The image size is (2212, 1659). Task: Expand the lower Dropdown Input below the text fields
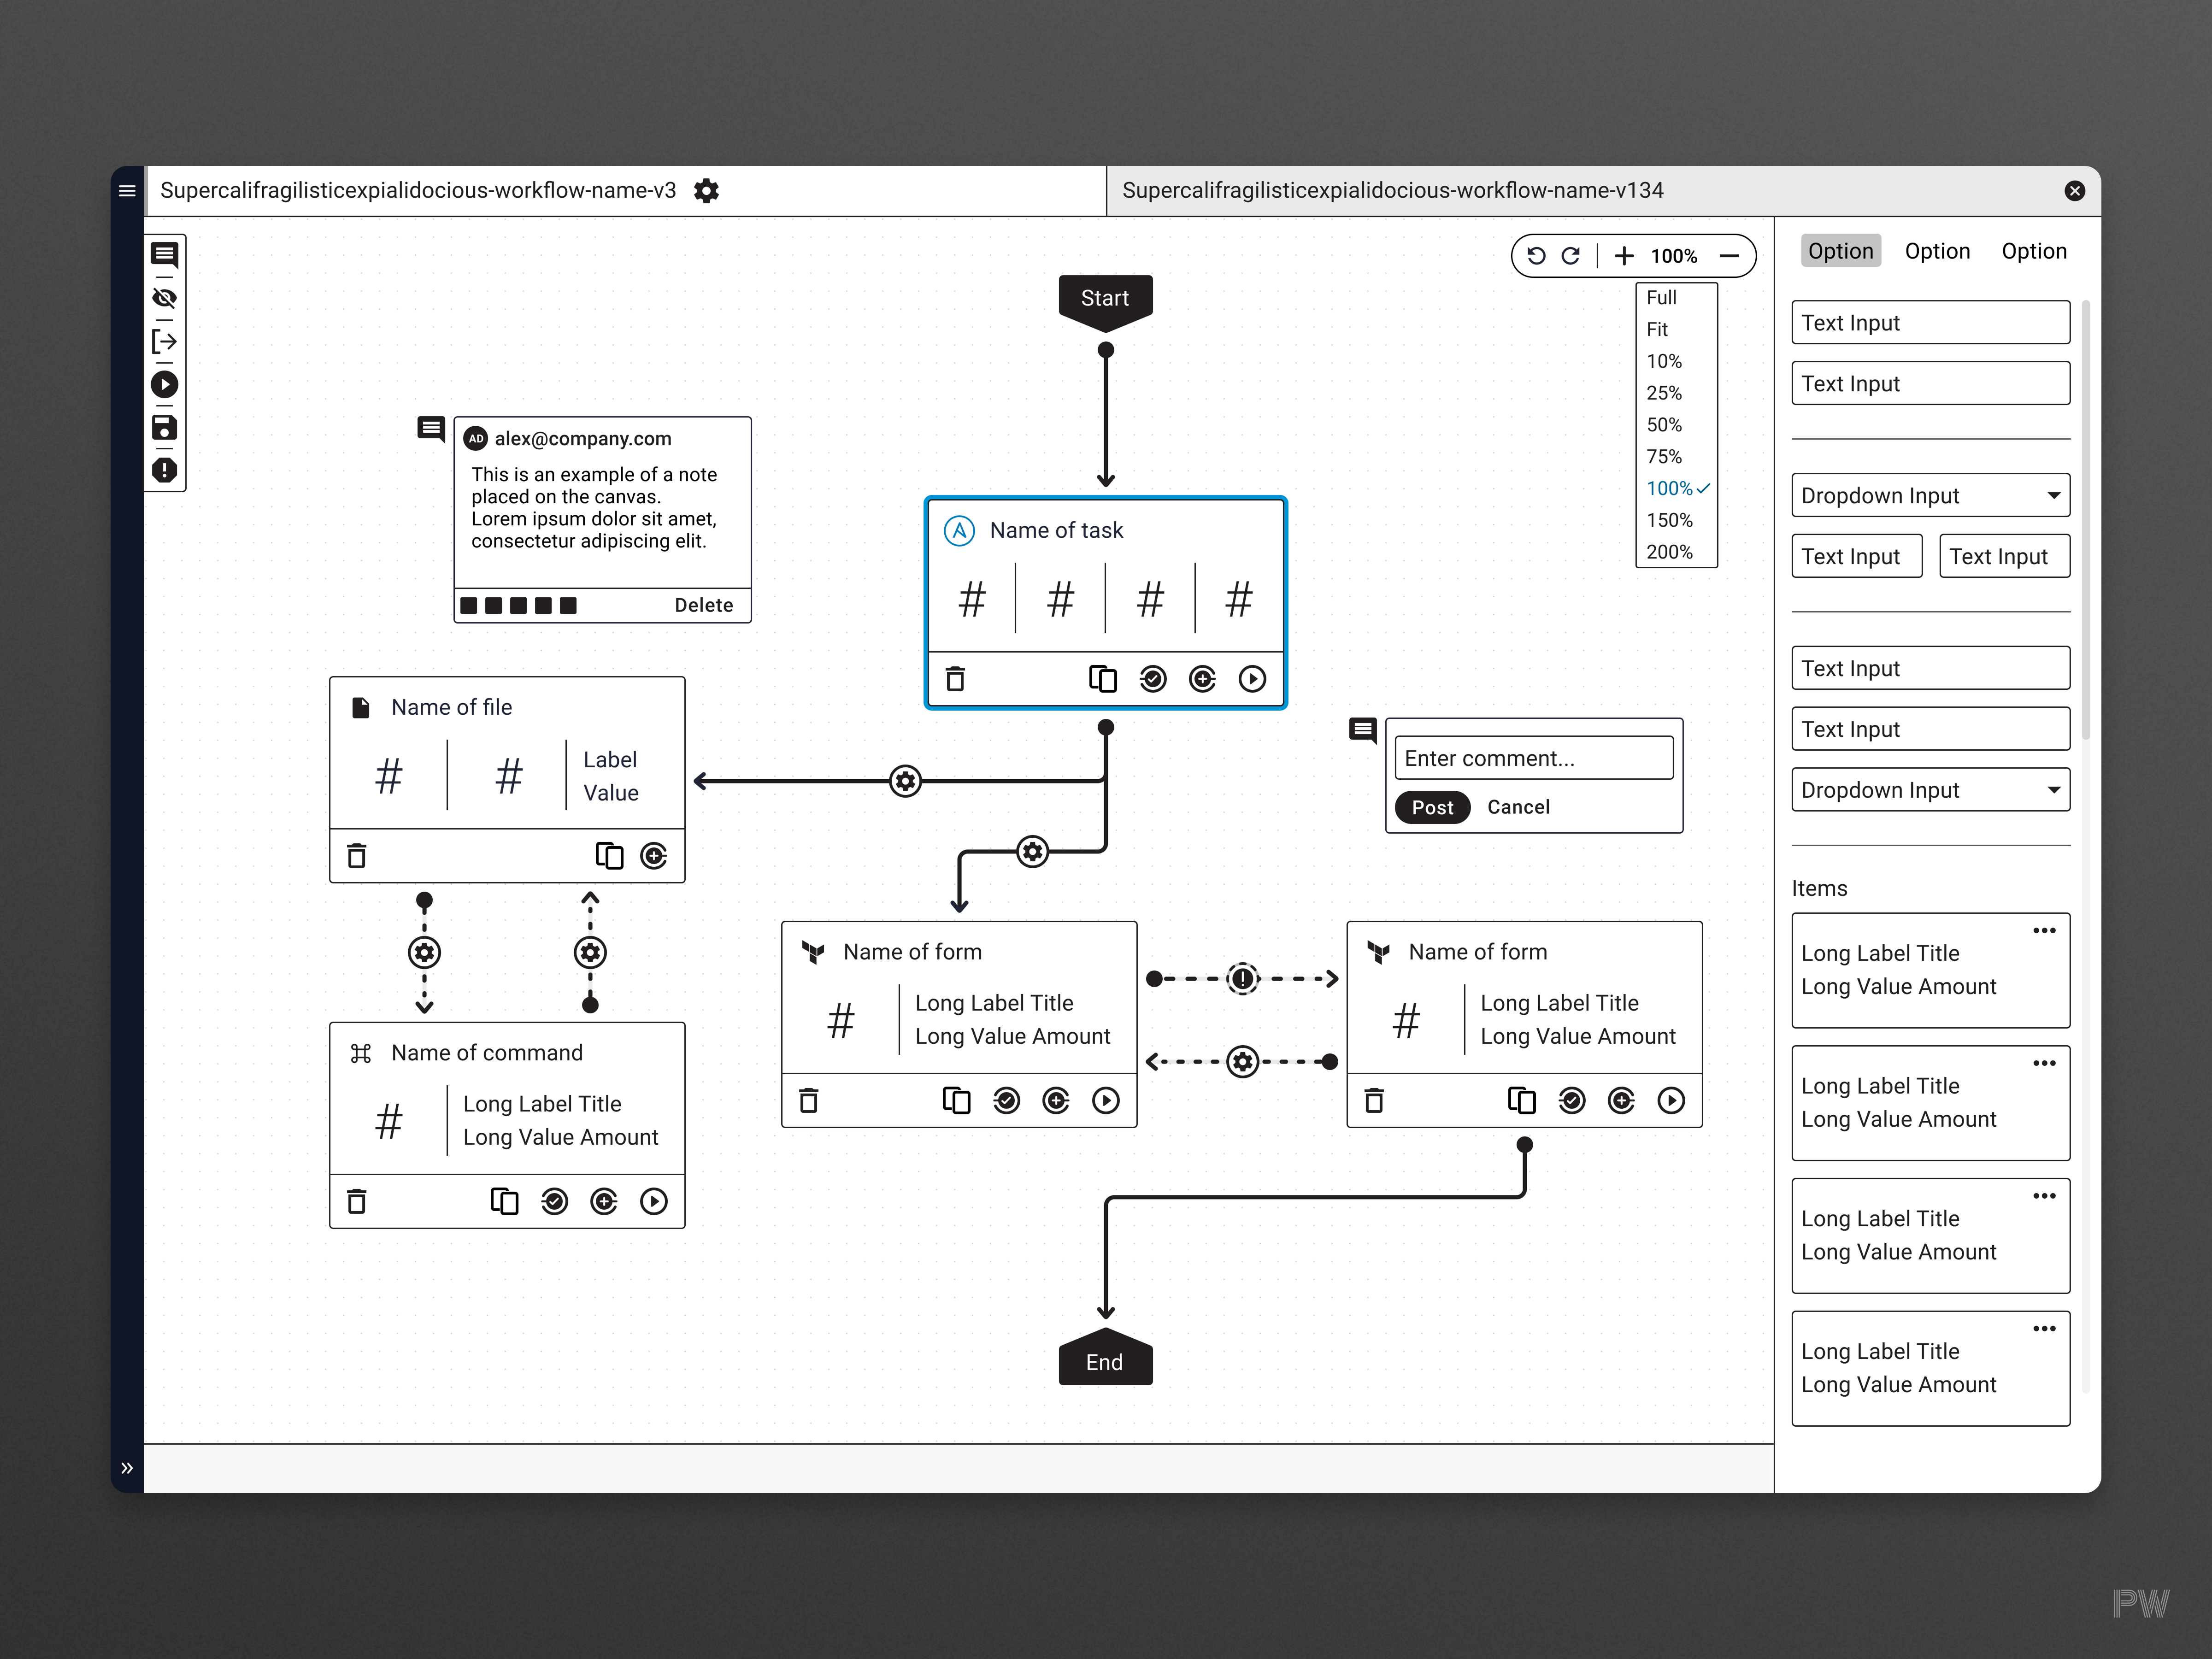[x=1929, y=789]
